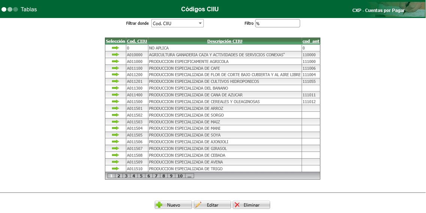Viewport: 426px width, 213px height.
Task: Choose the arrow beside A011503 MAIZ
Action: point(115,121)
